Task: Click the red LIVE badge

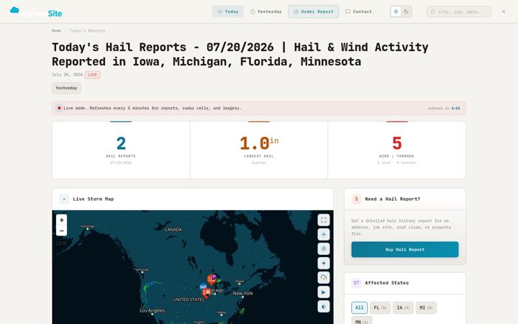Action: coord(93,75)
